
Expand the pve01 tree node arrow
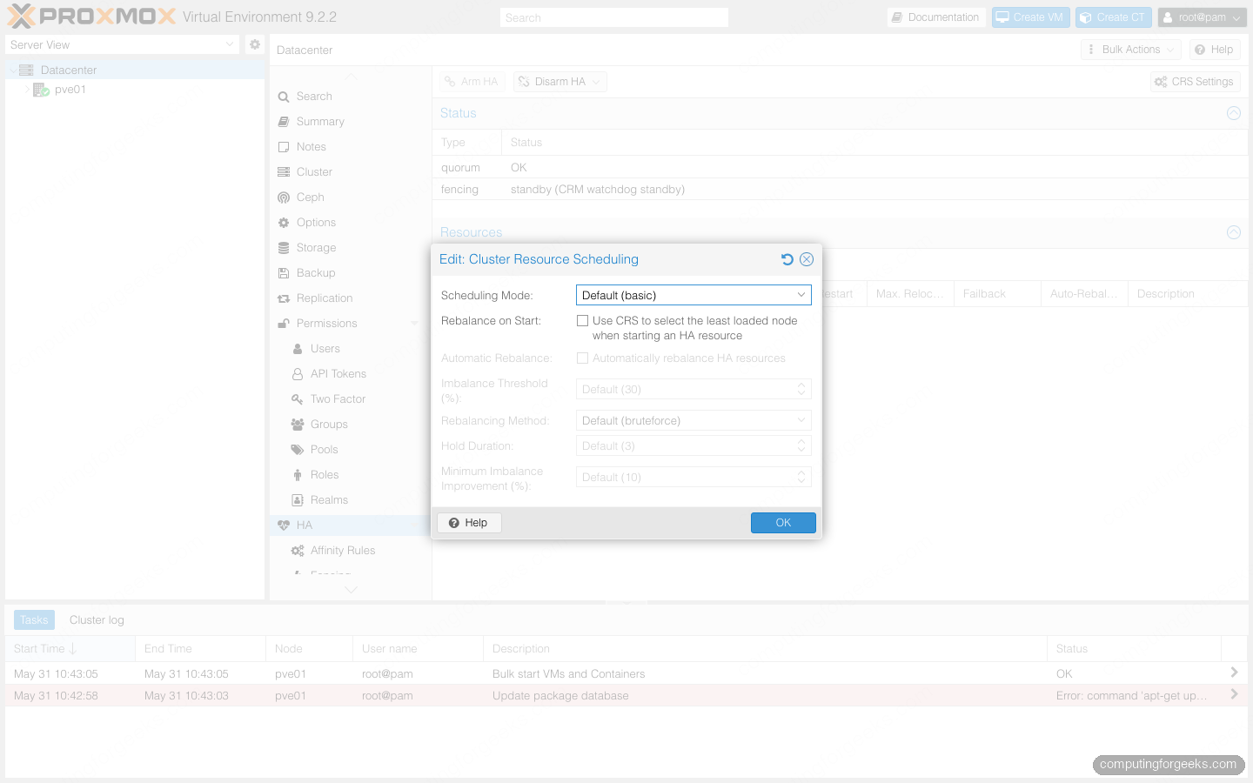pyautogui.click(x=27, y=89)
